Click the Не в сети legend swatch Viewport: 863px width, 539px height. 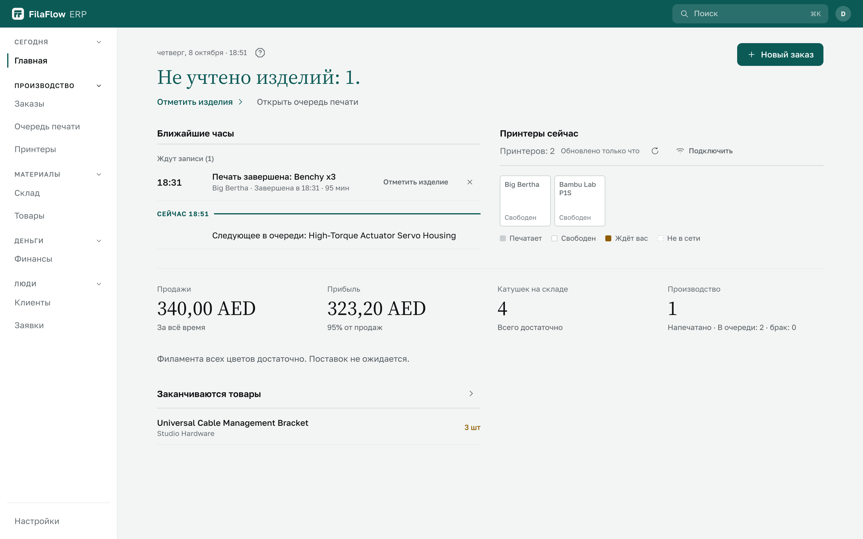click(x=660, y=238)
